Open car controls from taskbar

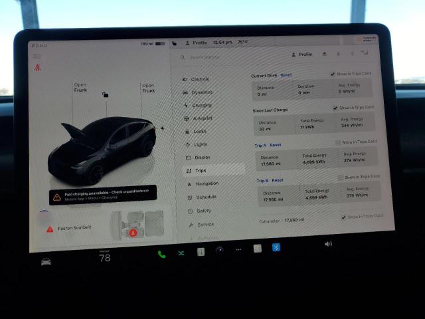[x=46, y=262]
